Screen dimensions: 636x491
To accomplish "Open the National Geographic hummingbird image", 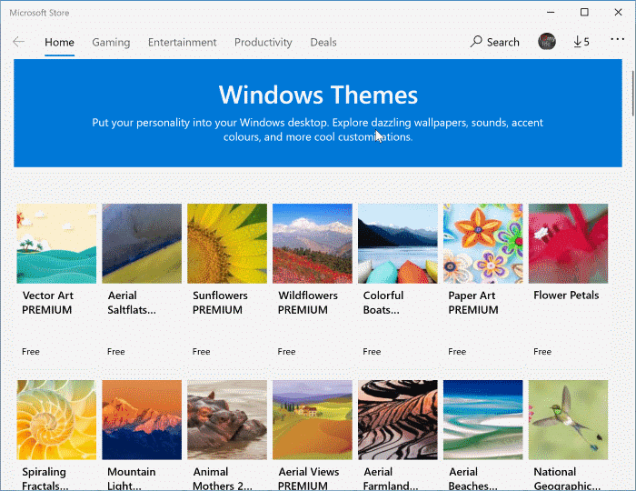I will pos(568,419).
